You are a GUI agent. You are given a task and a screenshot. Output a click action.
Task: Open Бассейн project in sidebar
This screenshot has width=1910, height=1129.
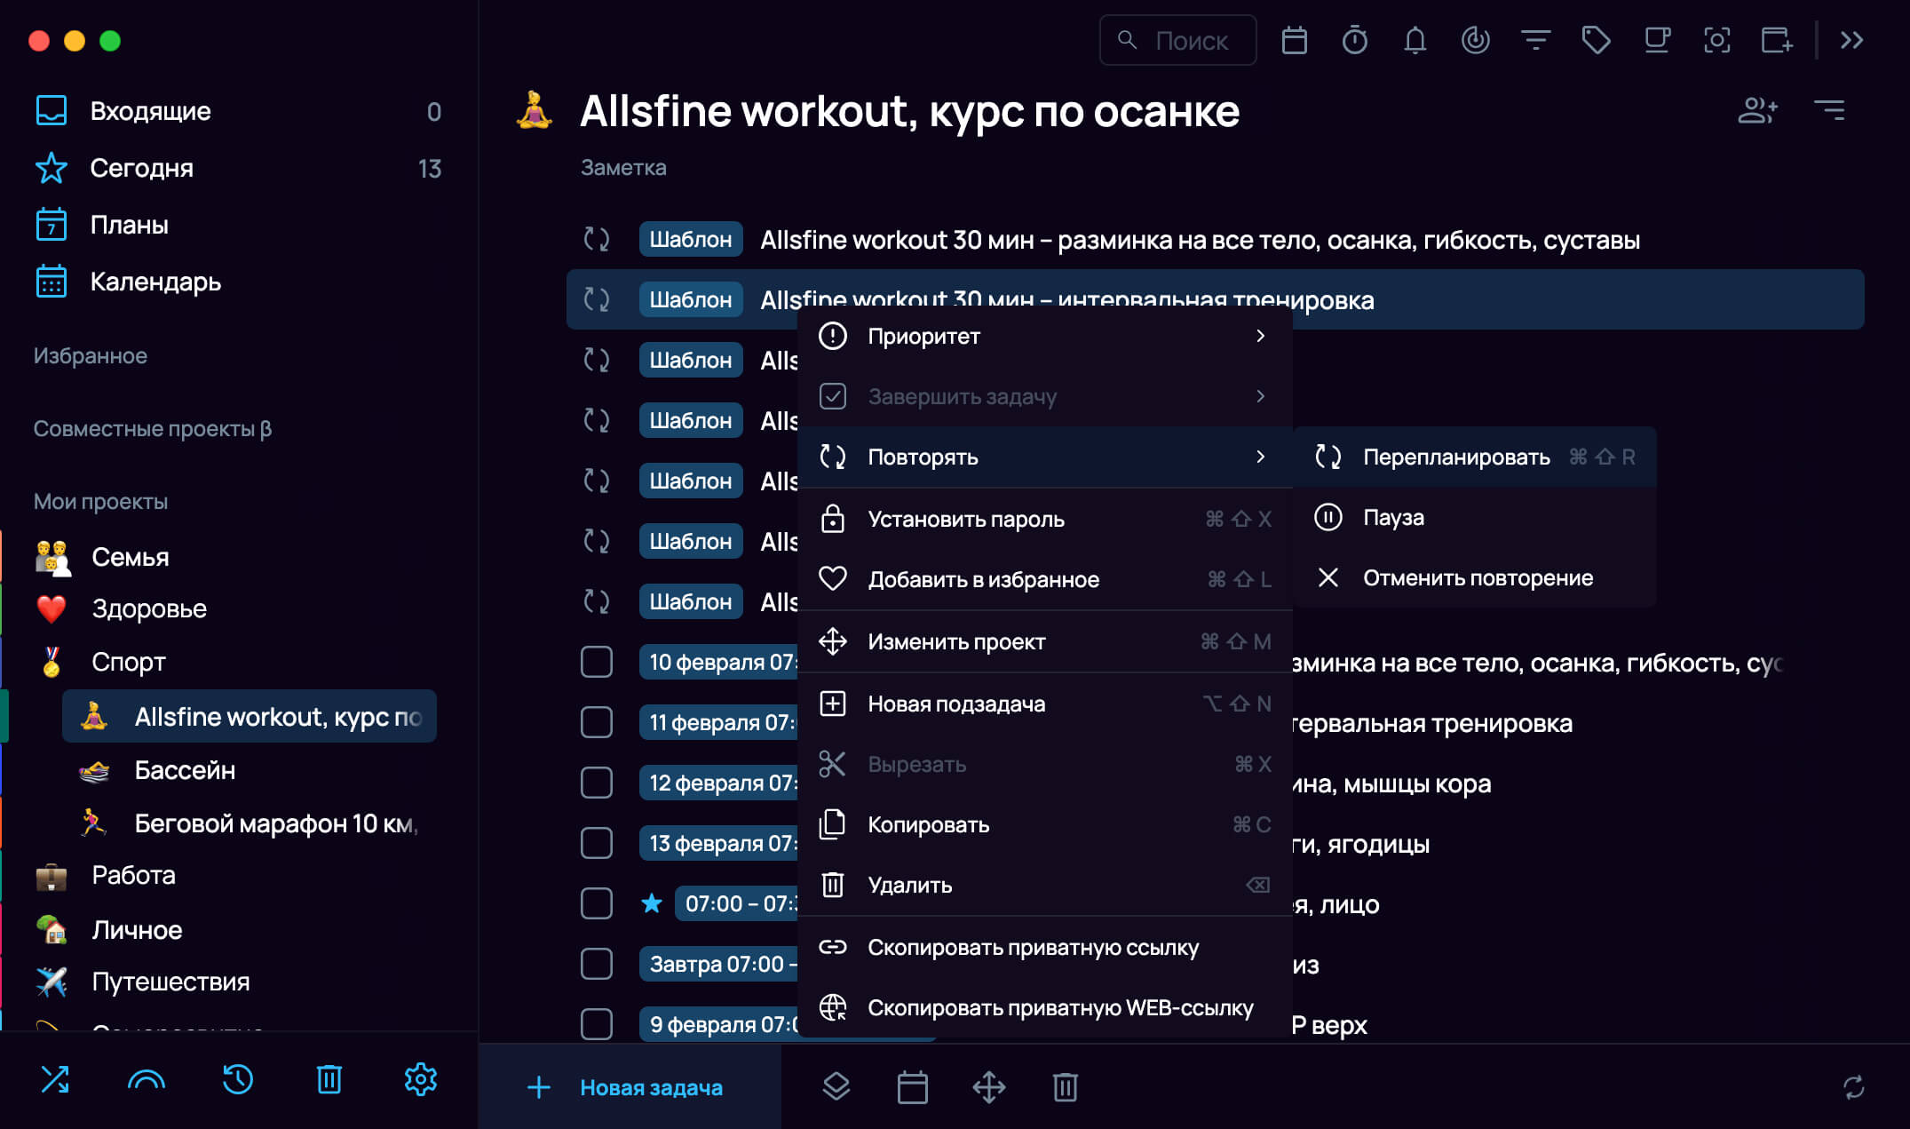185,770
